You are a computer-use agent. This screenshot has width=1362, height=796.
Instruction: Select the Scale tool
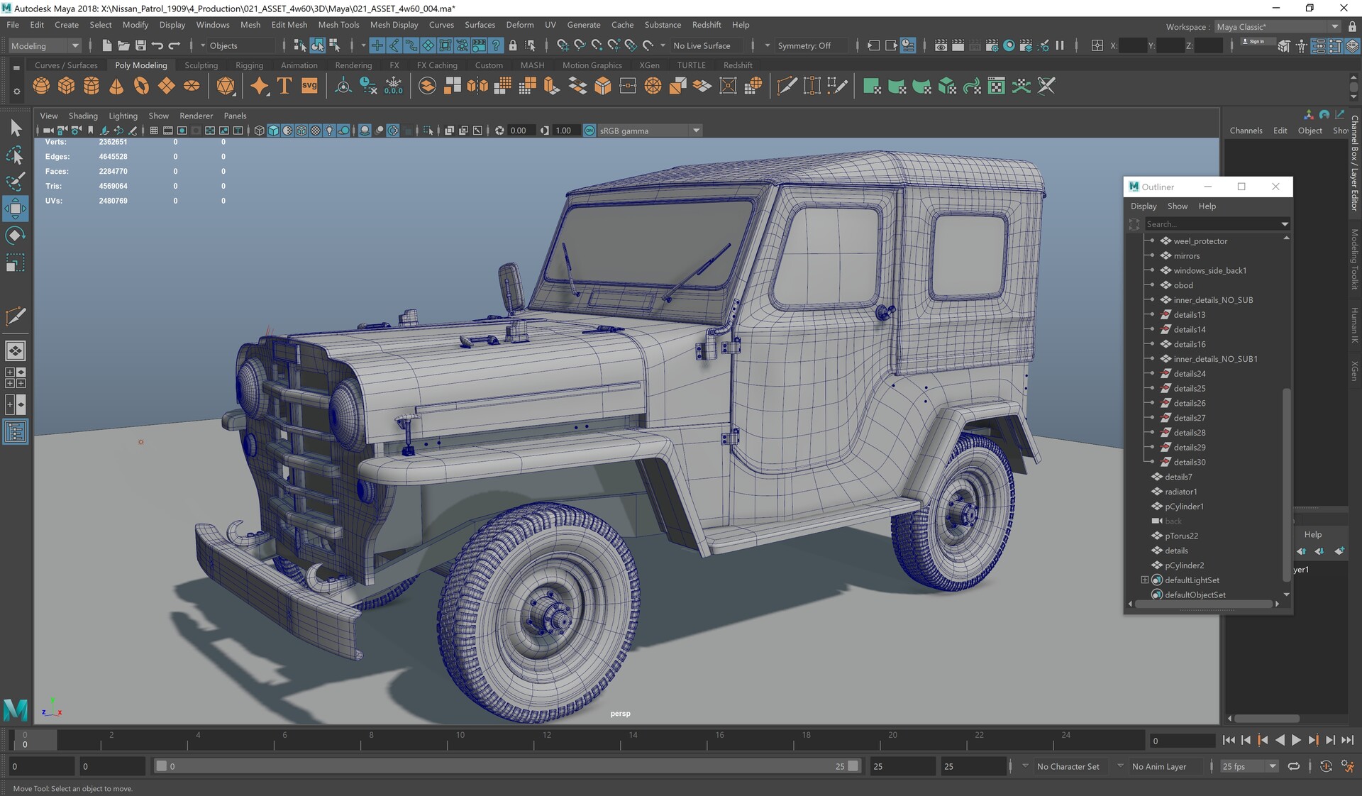(15, 262)
